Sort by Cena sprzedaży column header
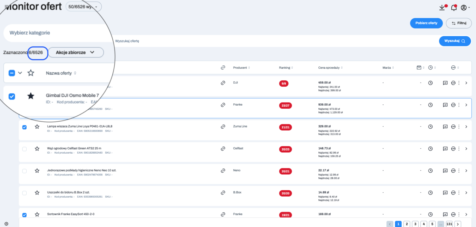The image size is (476, 227). (x=330, y=68)
